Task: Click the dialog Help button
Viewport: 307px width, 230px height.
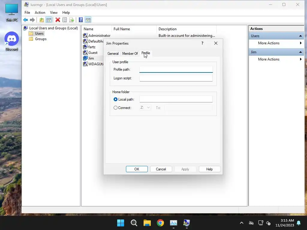Action: [210, 169]
